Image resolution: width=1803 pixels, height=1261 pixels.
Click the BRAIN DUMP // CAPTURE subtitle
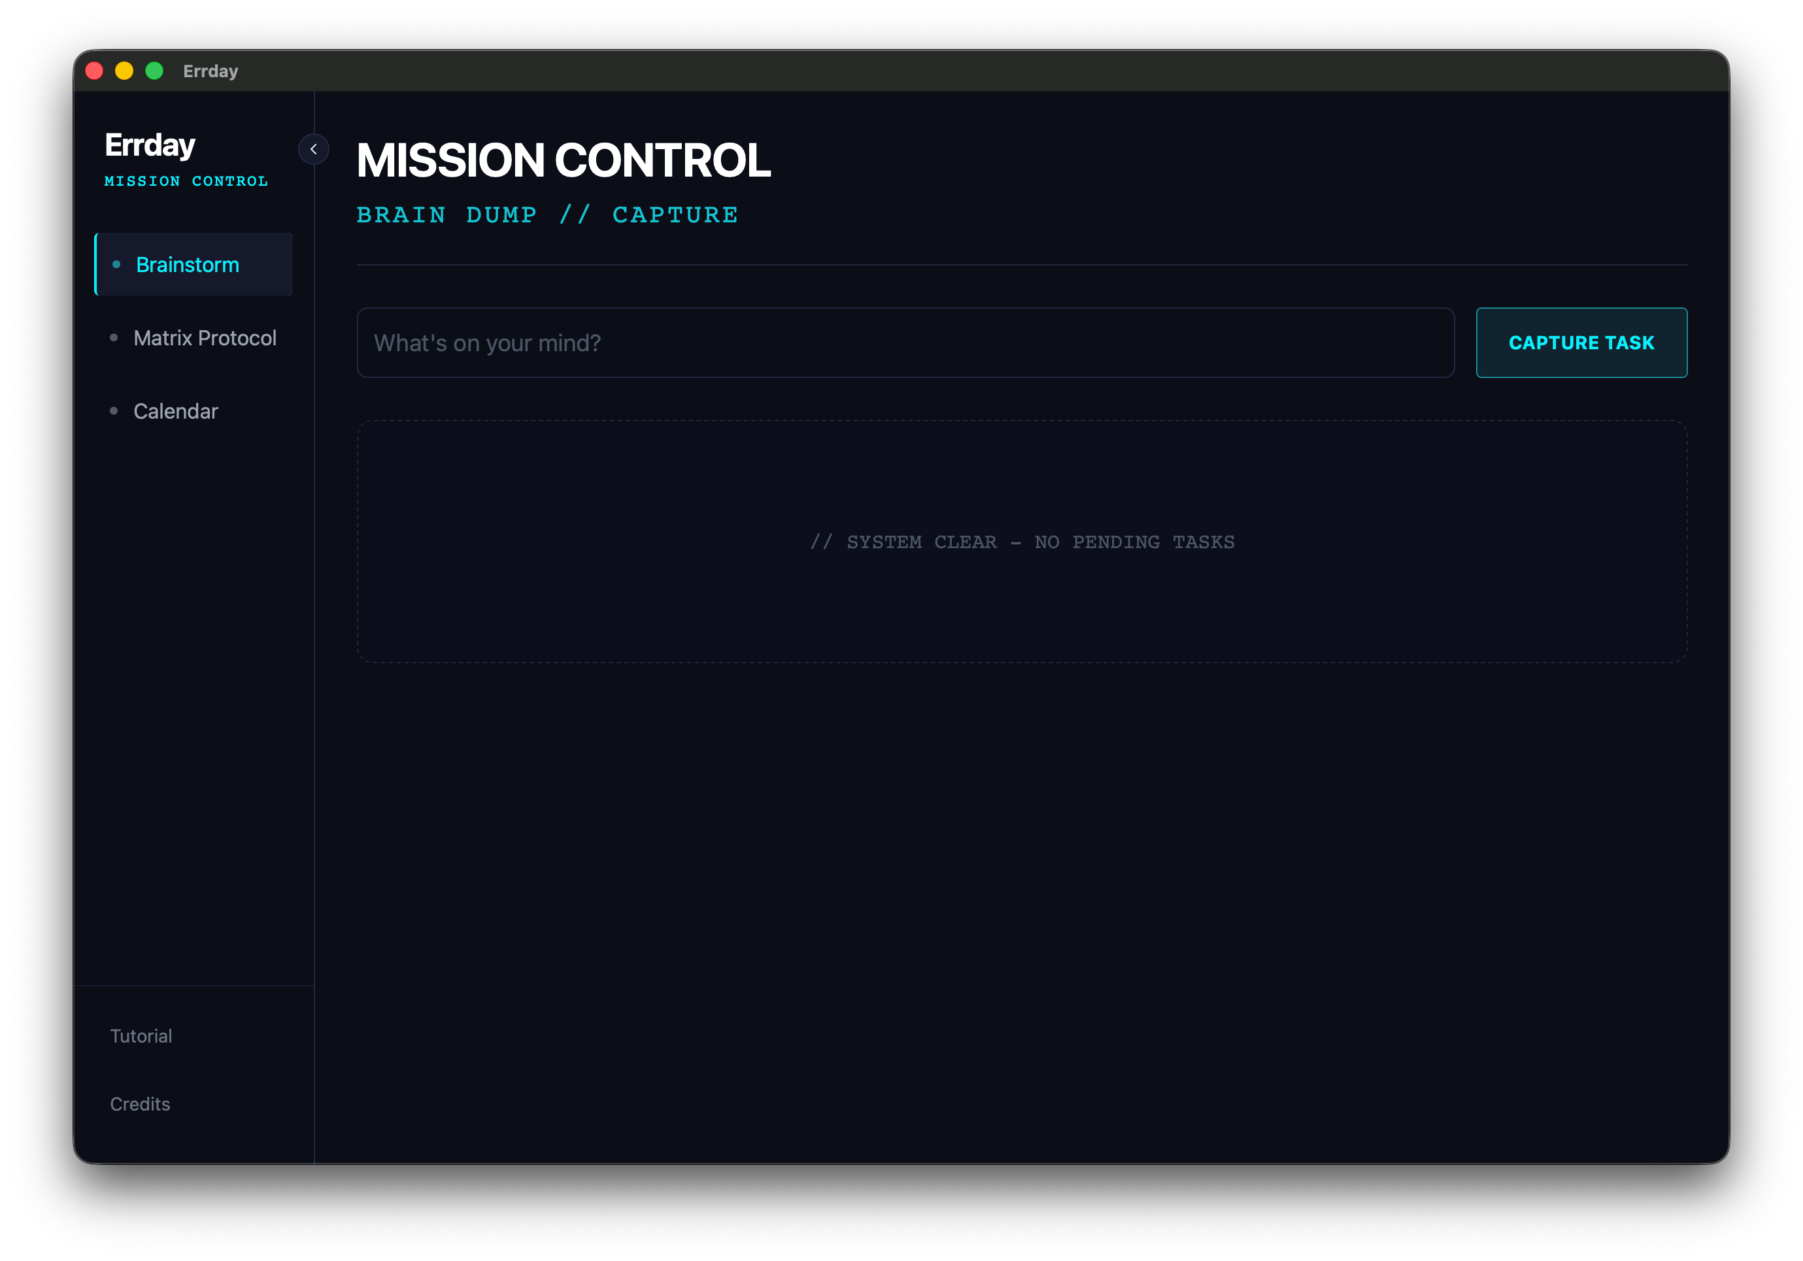click(x=547, y=215)
